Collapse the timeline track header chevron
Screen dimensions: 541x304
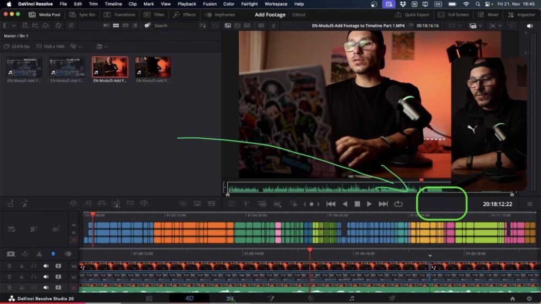coord(430,256)
